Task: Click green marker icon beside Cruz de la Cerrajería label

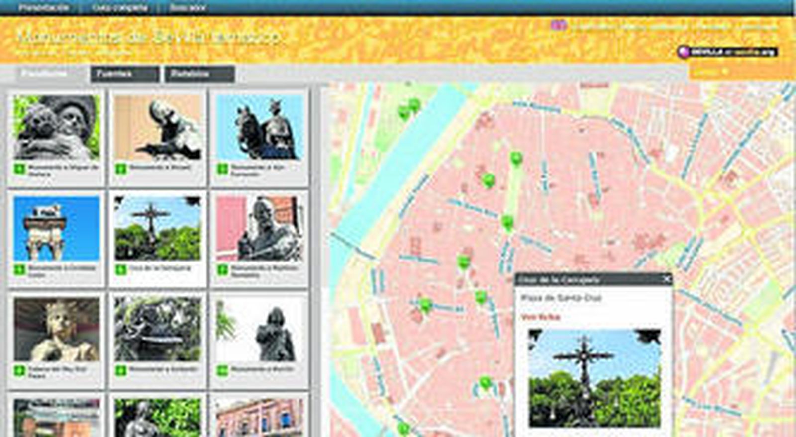Action: click(121, 269)
